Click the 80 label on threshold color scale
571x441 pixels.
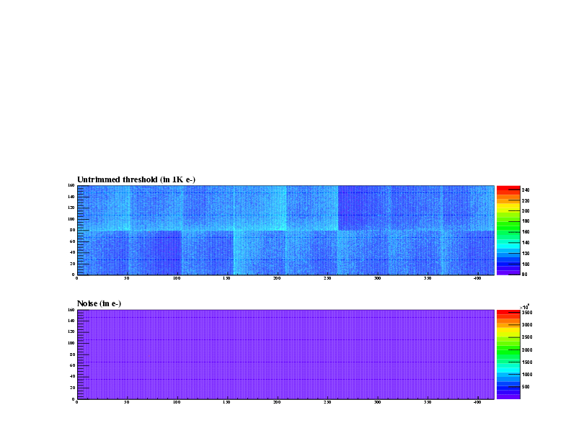click(524, 274)
